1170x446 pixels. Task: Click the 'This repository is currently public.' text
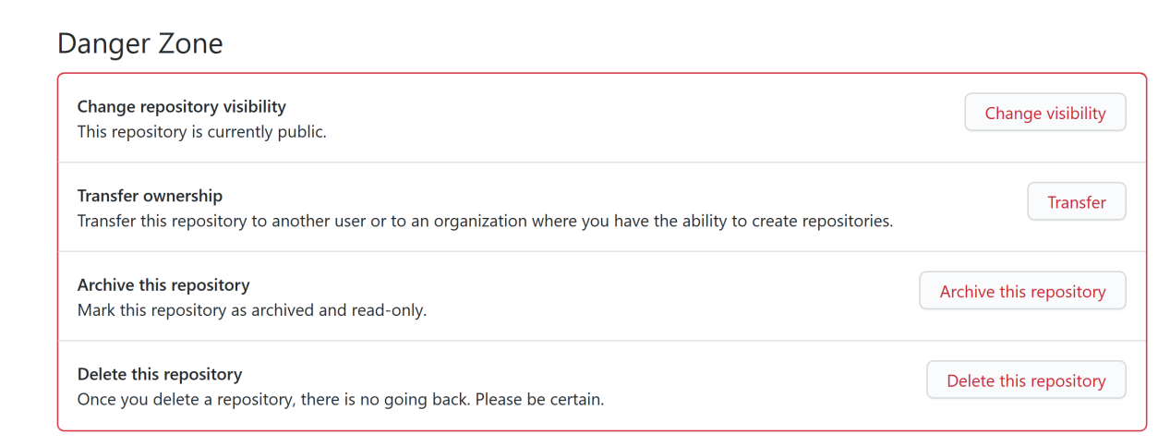coord(201,132)
